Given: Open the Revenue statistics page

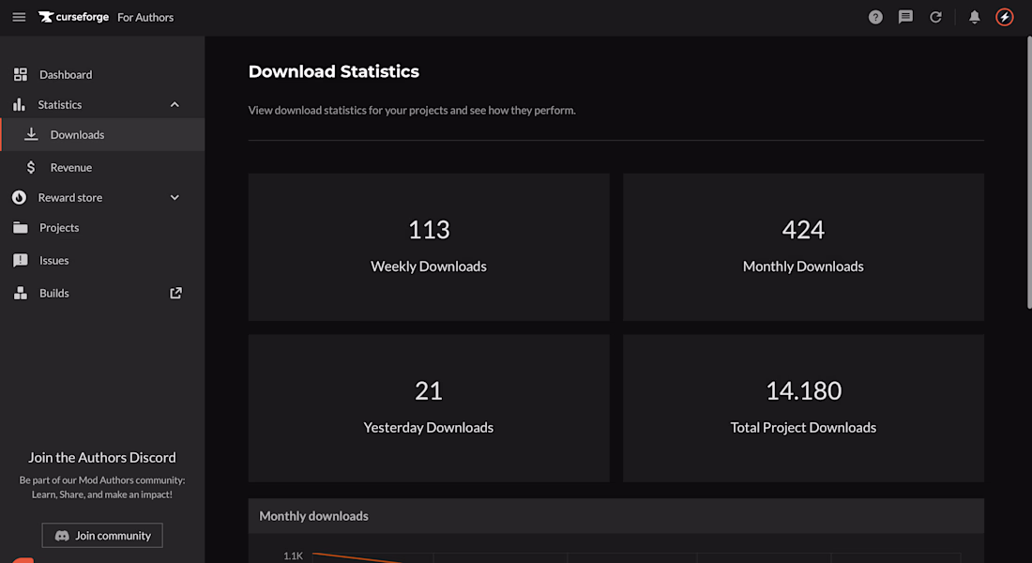Looking at the screenshot, I should click(x=71, y=167).
